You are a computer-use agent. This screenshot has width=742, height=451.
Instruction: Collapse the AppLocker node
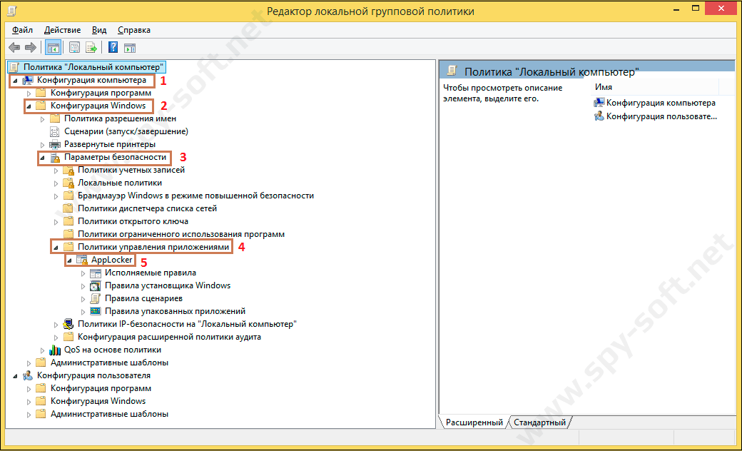[x=70, y=260]
